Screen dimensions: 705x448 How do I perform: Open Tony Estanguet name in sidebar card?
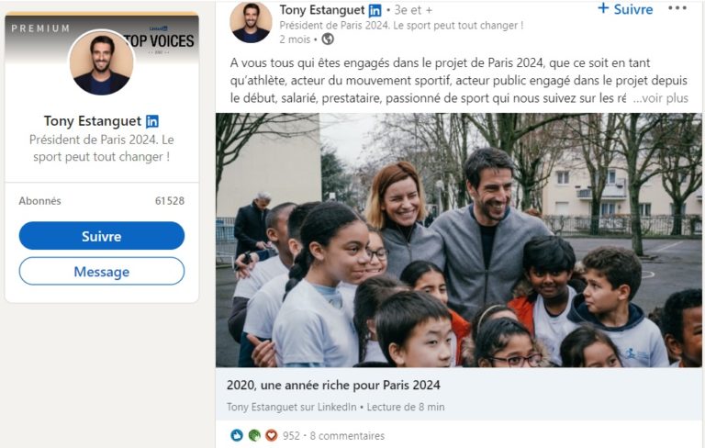93,121
